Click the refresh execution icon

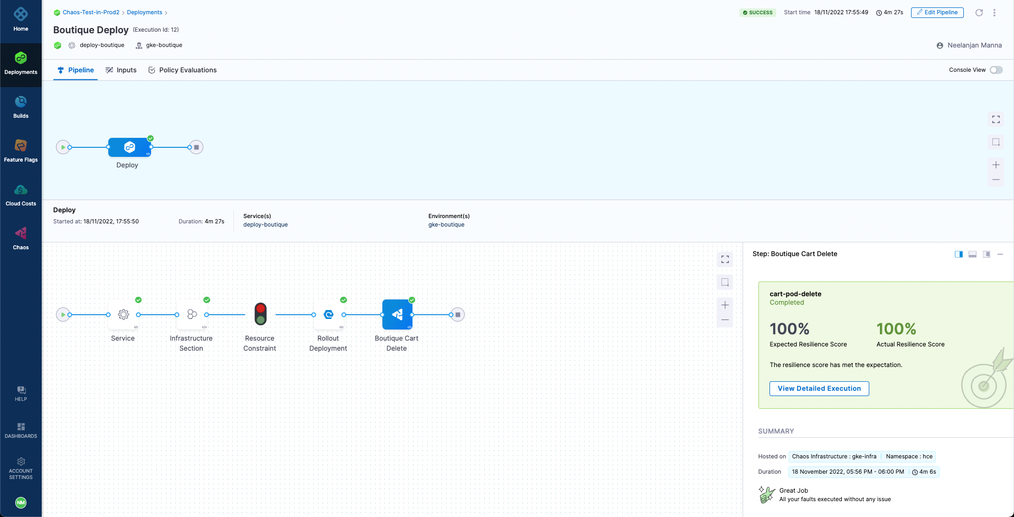point(979,12)
